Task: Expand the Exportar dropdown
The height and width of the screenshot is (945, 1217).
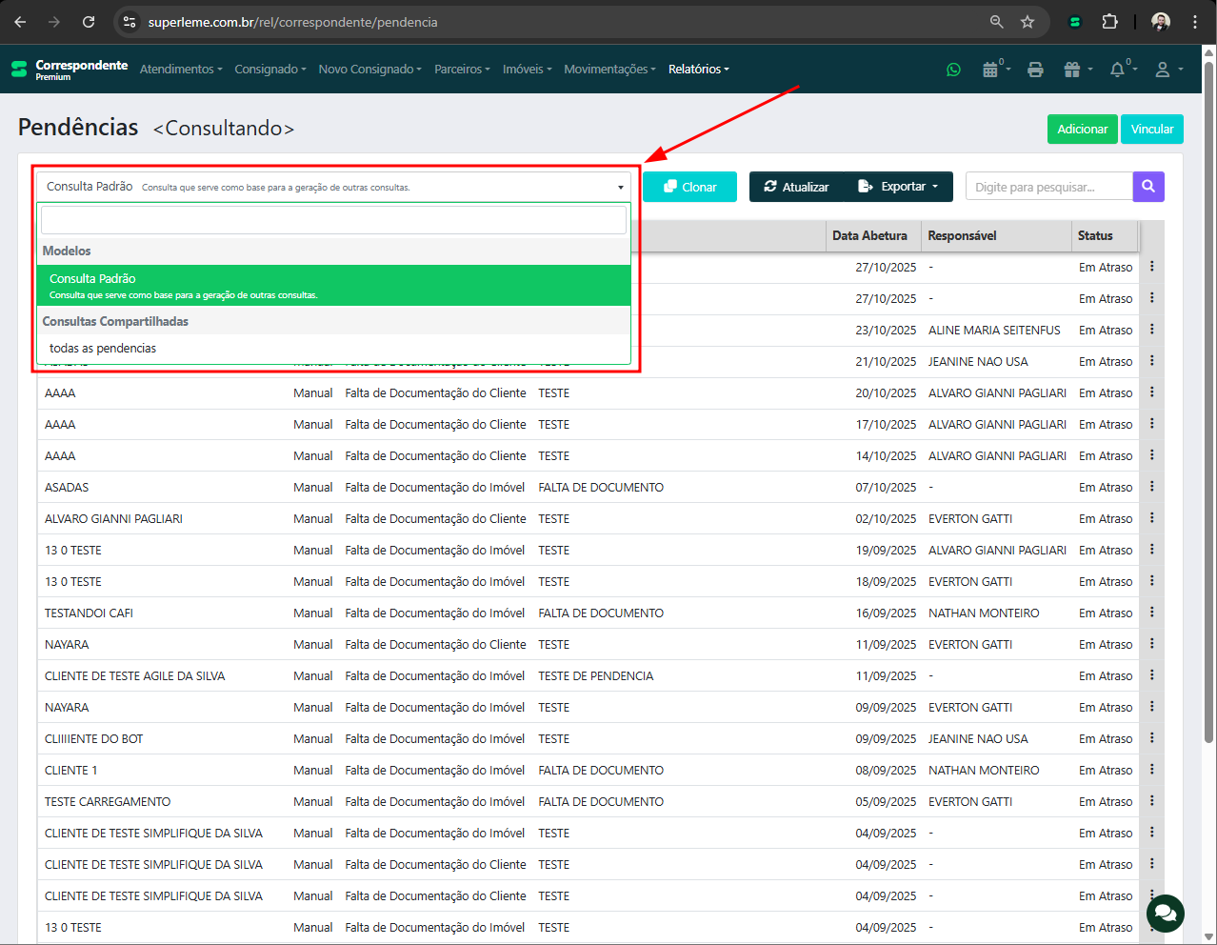Action: 899,187
